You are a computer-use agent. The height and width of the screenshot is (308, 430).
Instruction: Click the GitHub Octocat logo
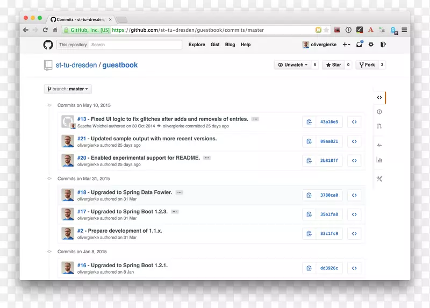pyautogui.click(x=48, y=45)
